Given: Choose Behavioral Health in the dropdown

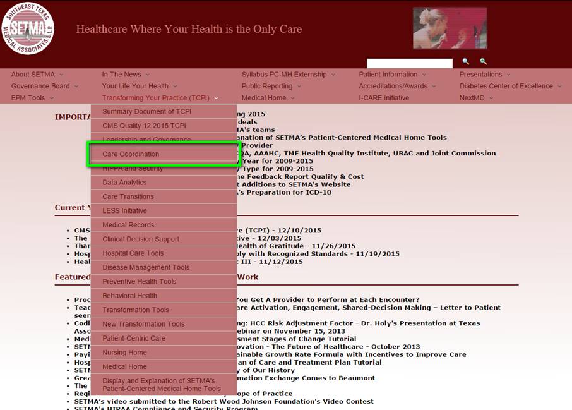Looking at the screenshot, I should (x=164, y=296).
